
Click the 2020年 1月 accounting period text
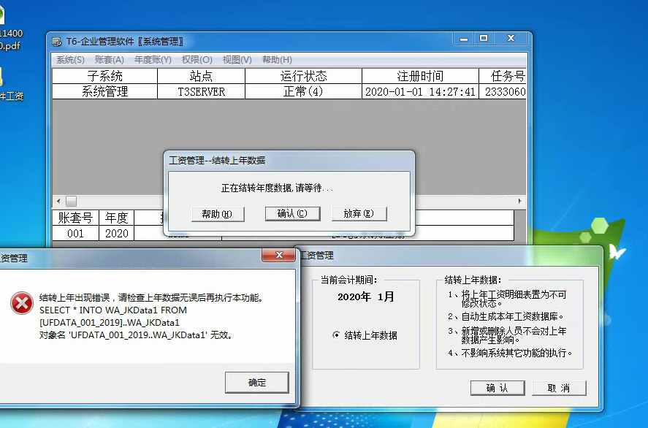(x=366, y=297)
